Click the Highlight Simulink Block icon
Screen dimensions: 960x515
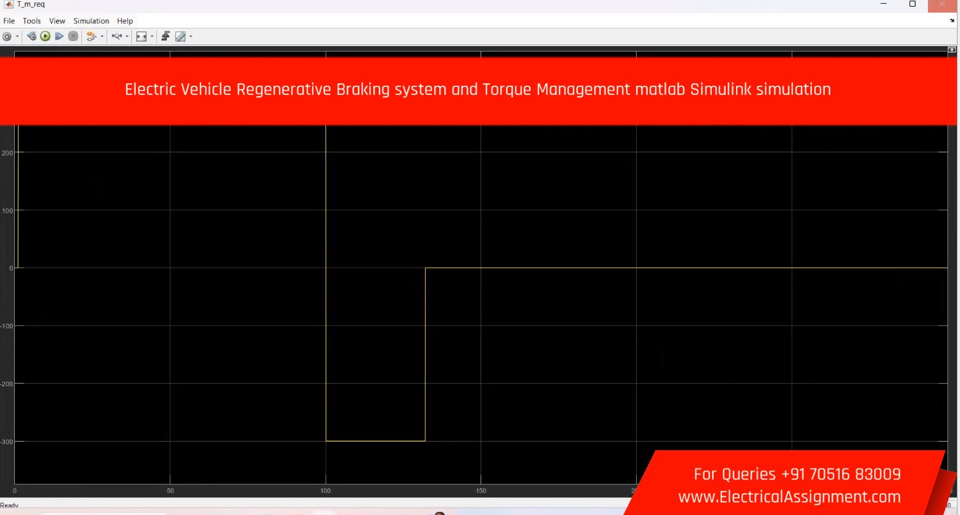pos(91,36)
